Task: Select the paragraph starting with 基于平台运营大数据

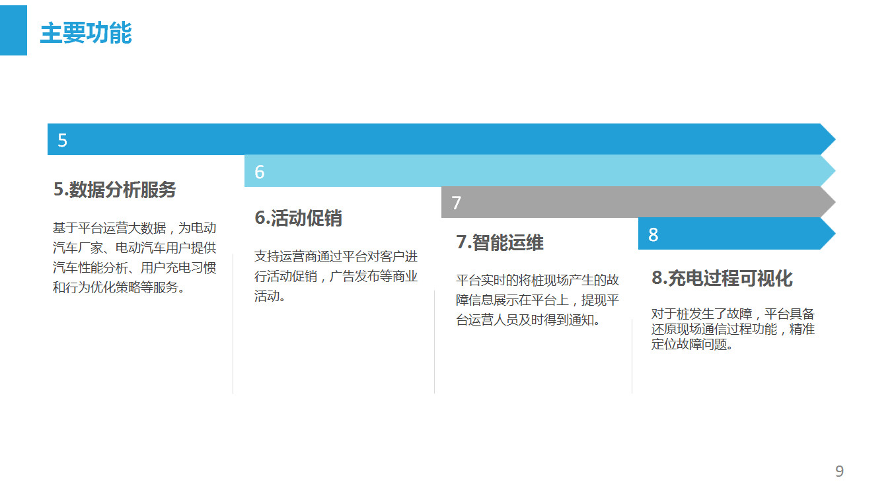Action: pos(135,258)
